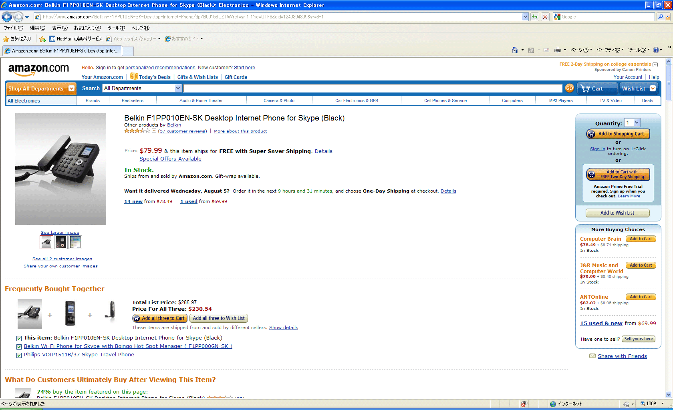Open the new tab button
The width and height of the screenshot is (673, 410).
click(127, 51)
